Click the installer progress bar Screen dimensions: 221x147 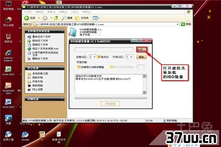110,98
